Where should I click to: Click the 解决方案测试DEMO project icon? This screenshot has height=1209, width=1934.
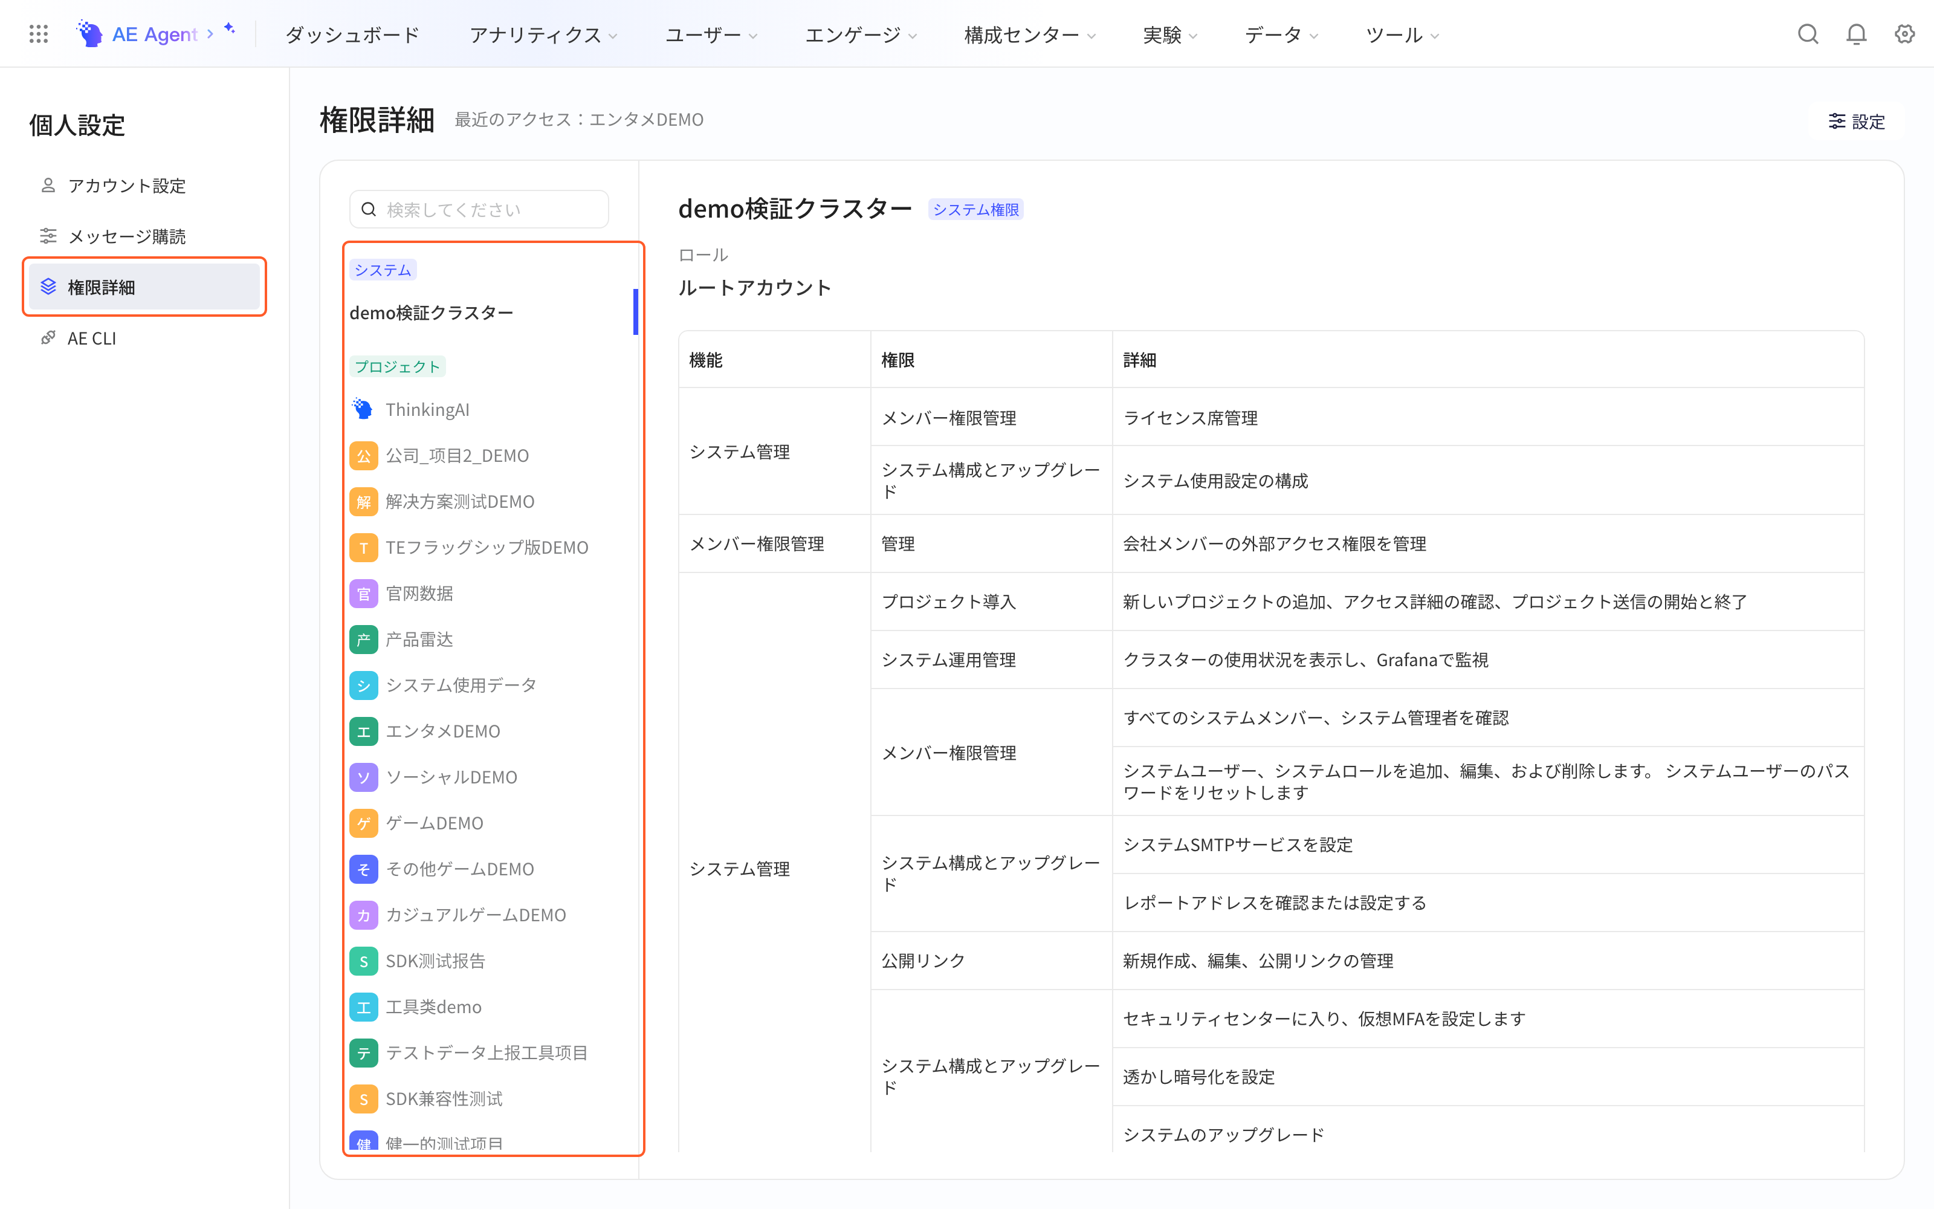[x=363, y=501]
